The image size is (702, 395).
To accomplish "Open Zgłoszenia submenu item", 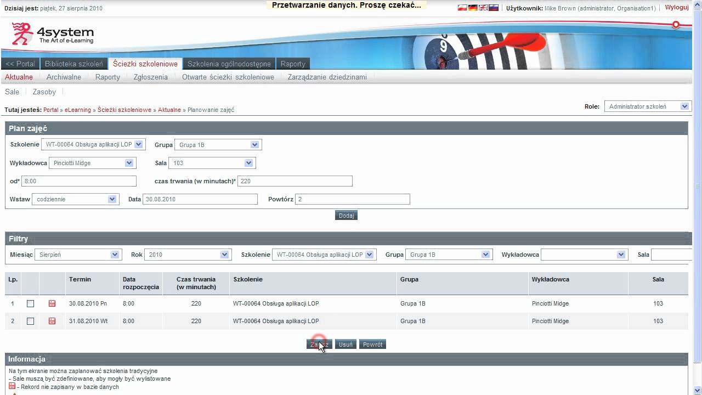I will (151, 77).
